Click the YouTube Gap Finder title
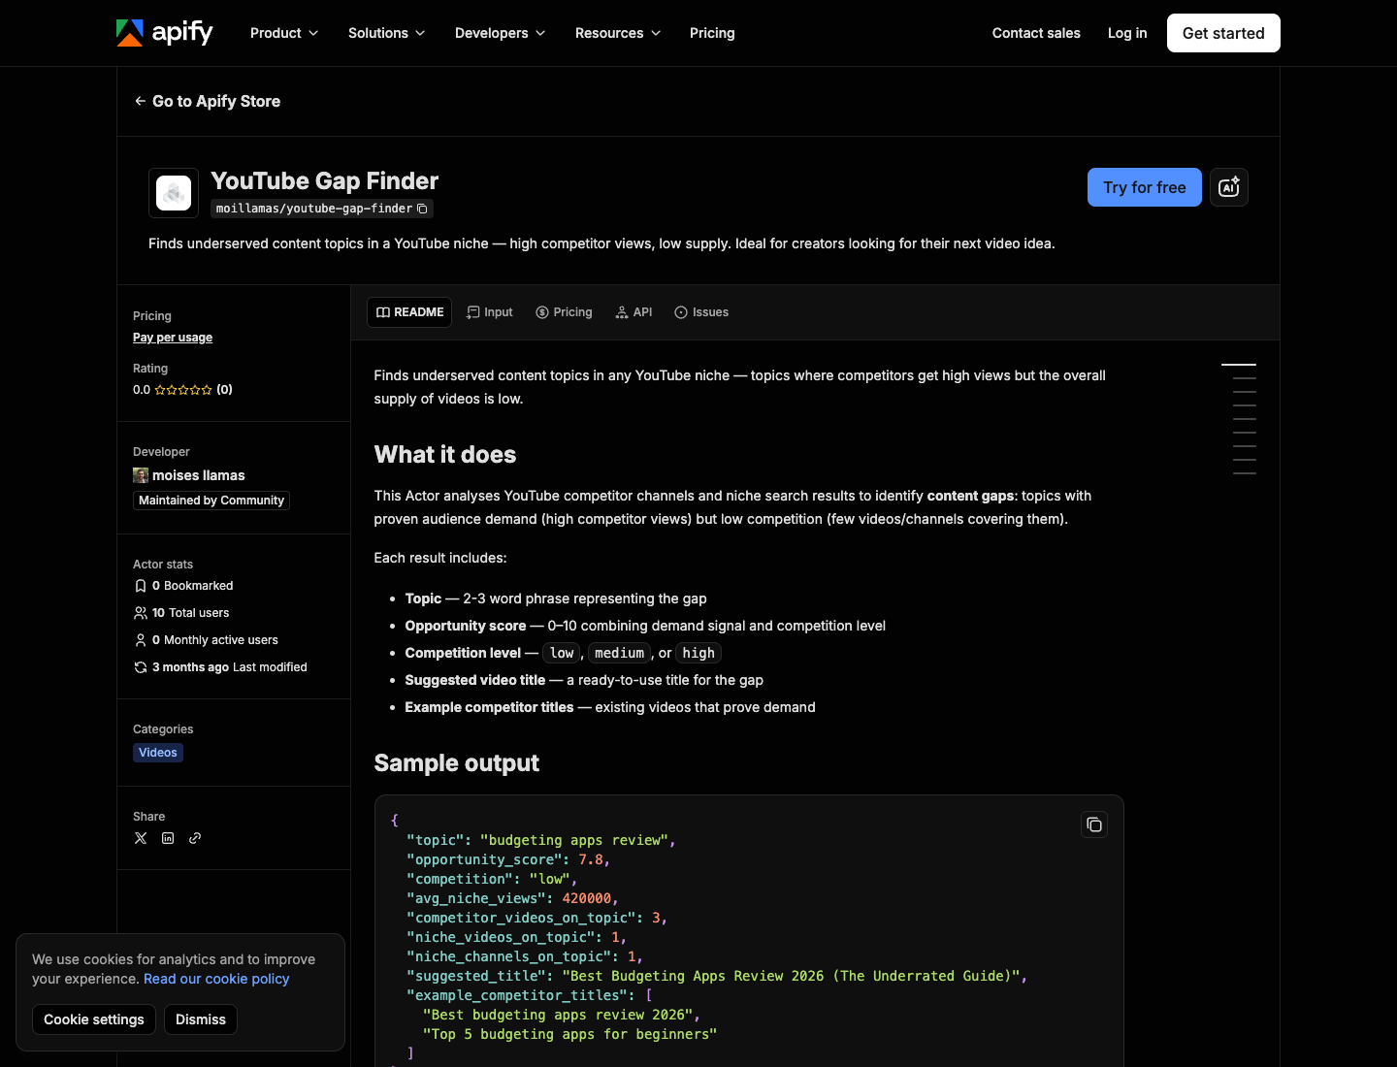The width and height of the screenshot is (1397, 1067). pyautogui.click(x=325, y=181)
